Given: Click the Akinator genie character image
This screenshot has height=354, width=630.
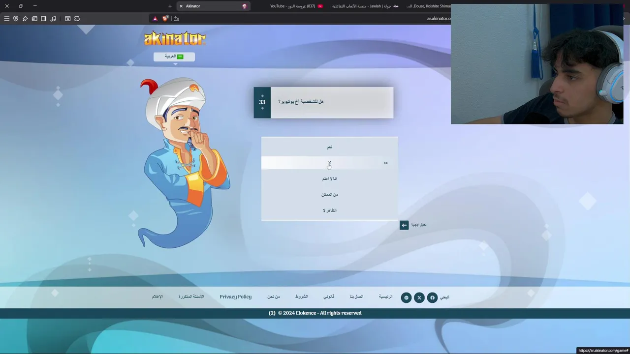Looking at the screenshot, I should click(185, 162).
